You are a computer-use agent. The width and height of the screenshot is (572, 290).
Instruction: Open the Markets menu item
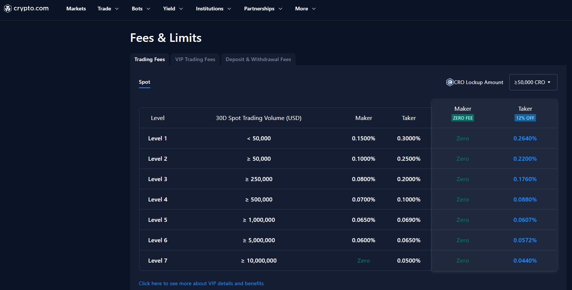click(76, 9)
